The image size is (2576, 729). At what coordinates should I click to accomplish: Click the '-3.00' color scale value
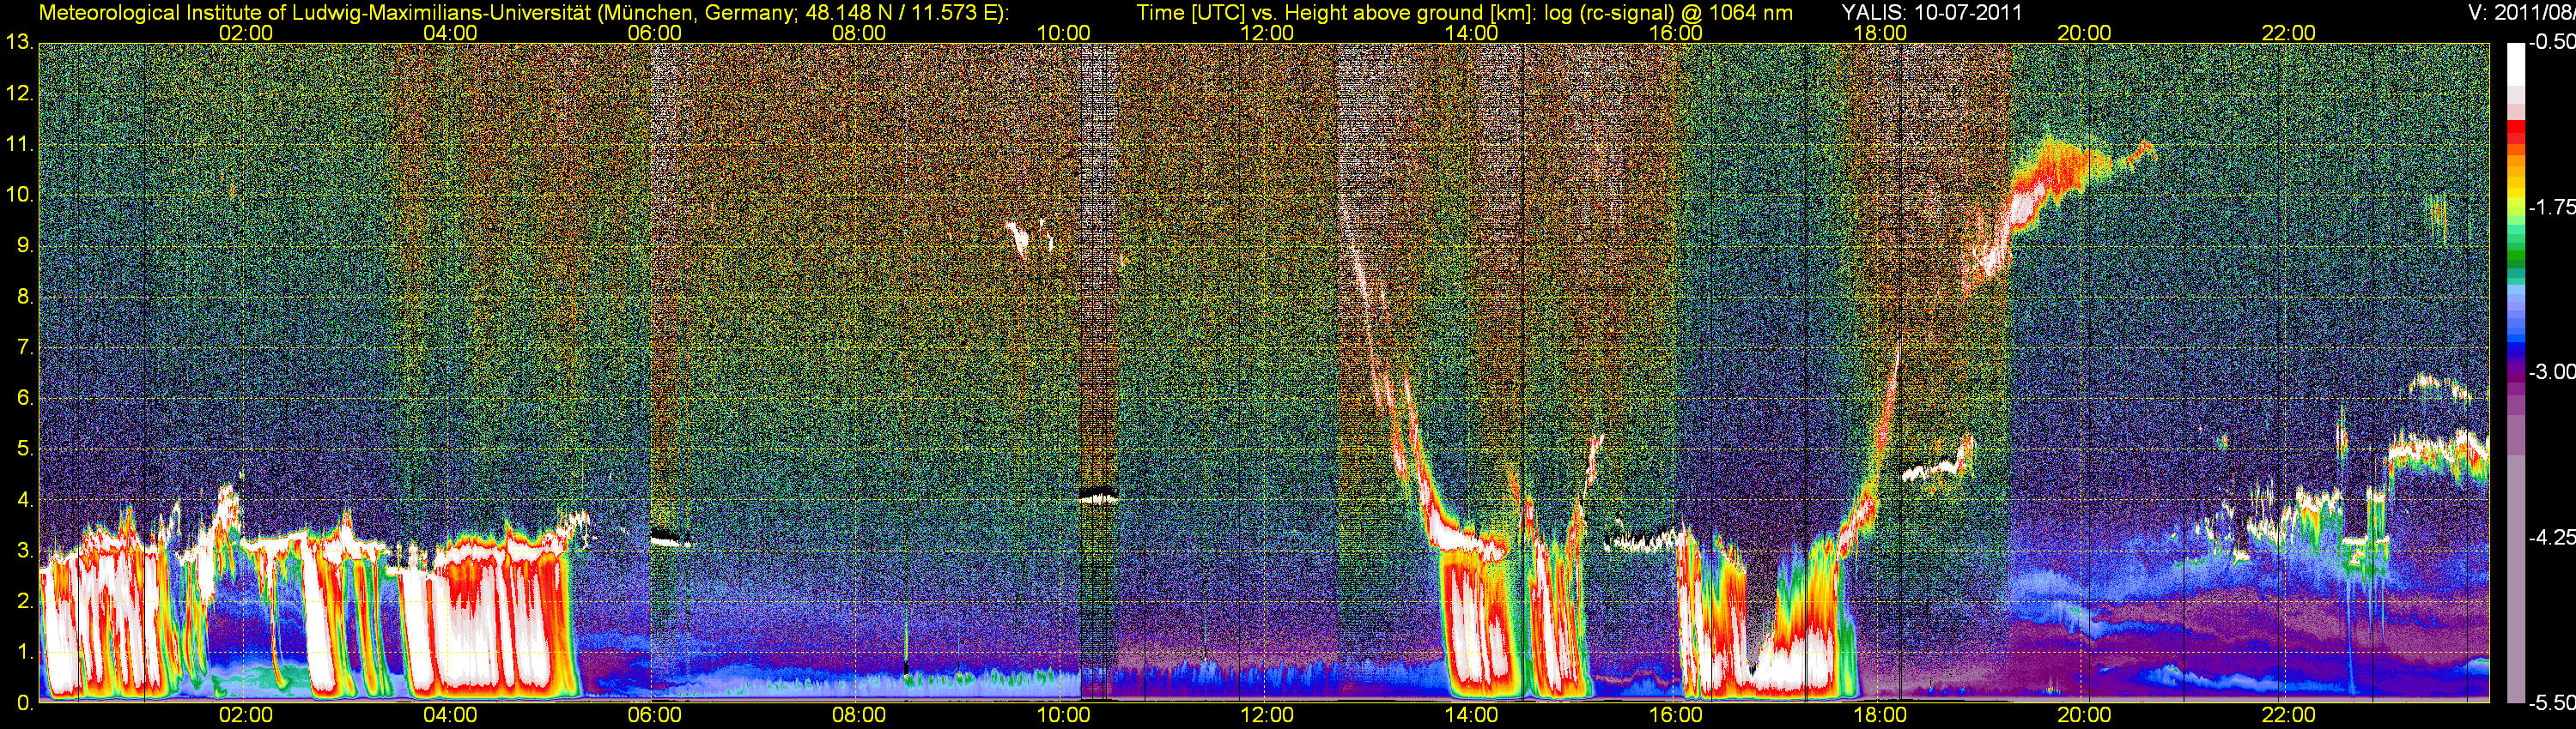click(2551, 371)
